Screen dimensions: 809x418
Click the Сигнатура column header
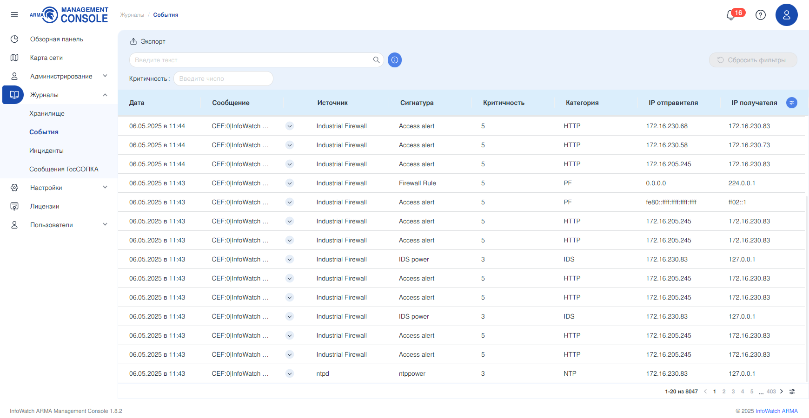tap(417, 103)
